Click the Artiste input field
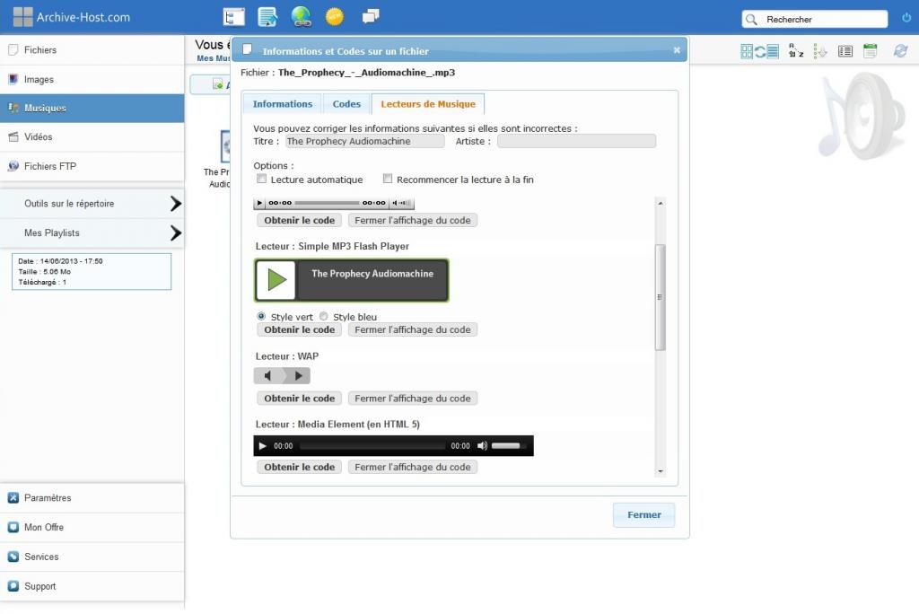919x614 pixels. coord(576,141)
